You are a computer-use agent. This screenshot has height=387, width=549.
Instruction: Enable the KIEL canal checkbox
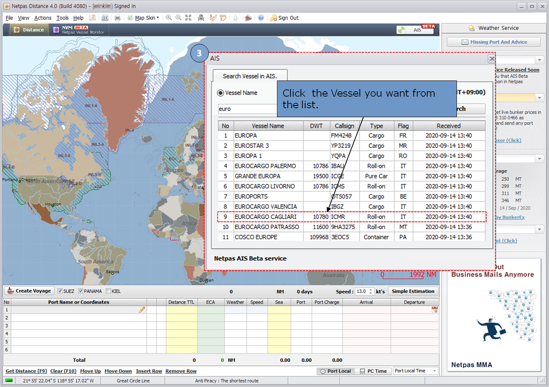point(108,291)
